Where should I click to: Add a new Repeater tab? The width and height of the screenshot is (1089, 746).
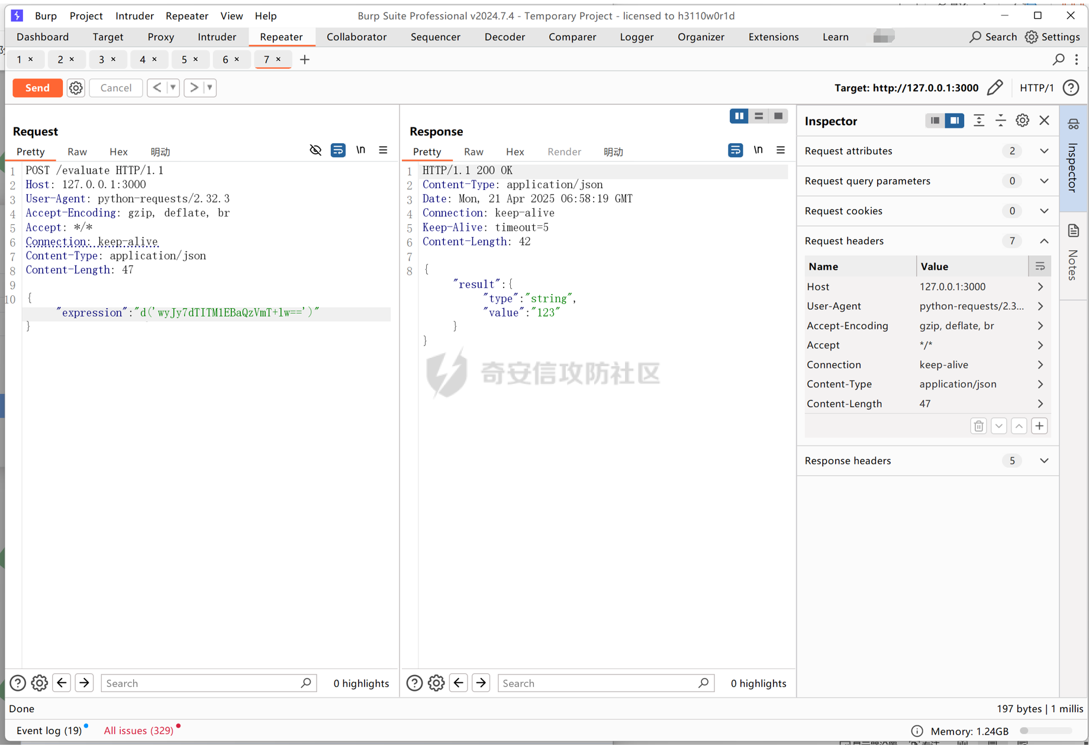[x=305, y=60]
